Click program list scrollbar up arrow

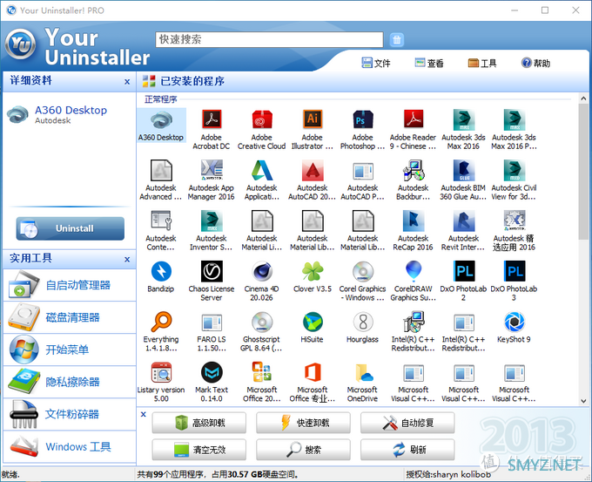(x=583, y=98)
